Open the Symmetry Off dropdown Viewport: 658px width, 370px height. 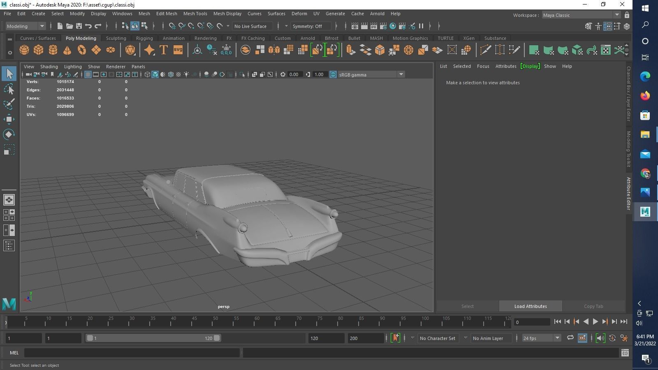(x=311, y=26)
